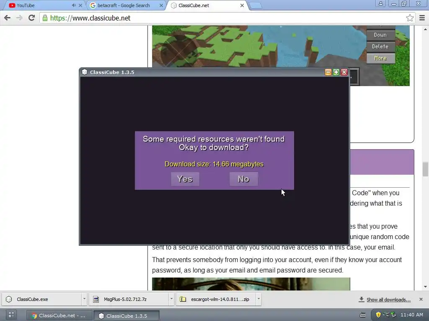The image size is (429, 321).
Task: Click the network tray icon
Action: click(x=386, y=315)
